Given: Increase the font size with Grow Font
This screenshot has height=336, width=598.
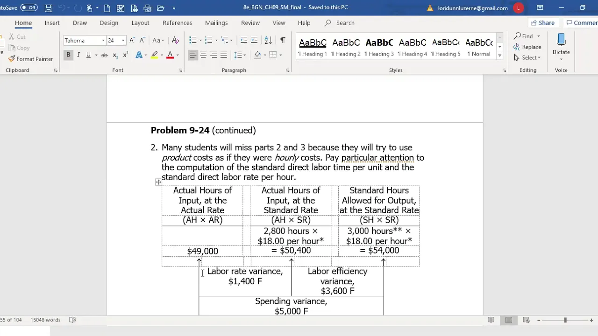Looking at the screenshot, I should (x=133, y=41).
